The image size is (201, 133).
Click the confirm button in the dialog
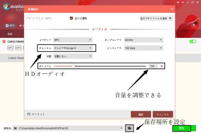pyautogui.click(x=141, y=114)
